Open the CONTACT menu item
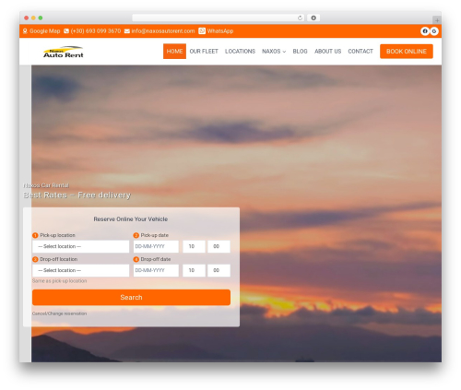 (361, 52)
